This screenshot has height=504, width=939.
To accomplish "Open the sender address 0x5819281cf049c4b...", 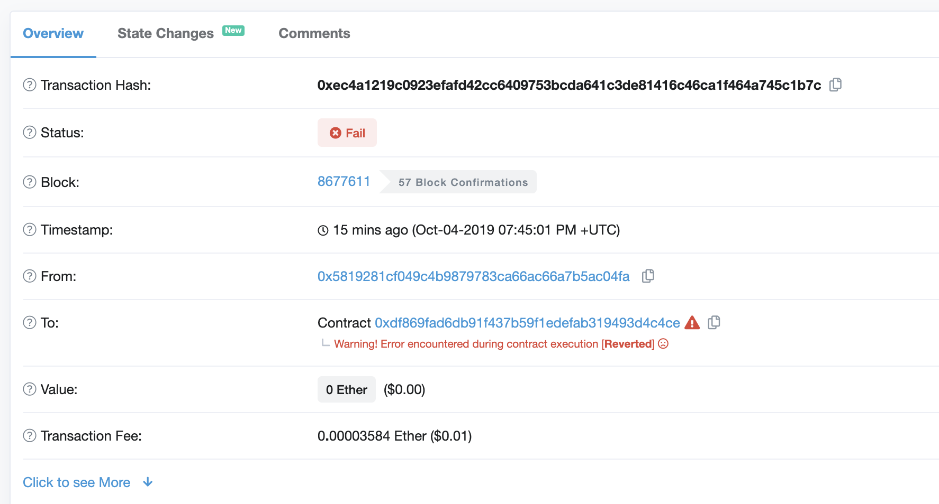I will (473, 276).
